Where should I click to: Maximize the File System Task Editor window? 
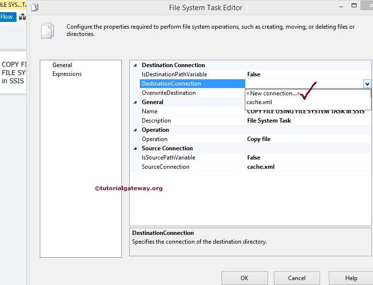pyautogui.click(x=354, y=5)
